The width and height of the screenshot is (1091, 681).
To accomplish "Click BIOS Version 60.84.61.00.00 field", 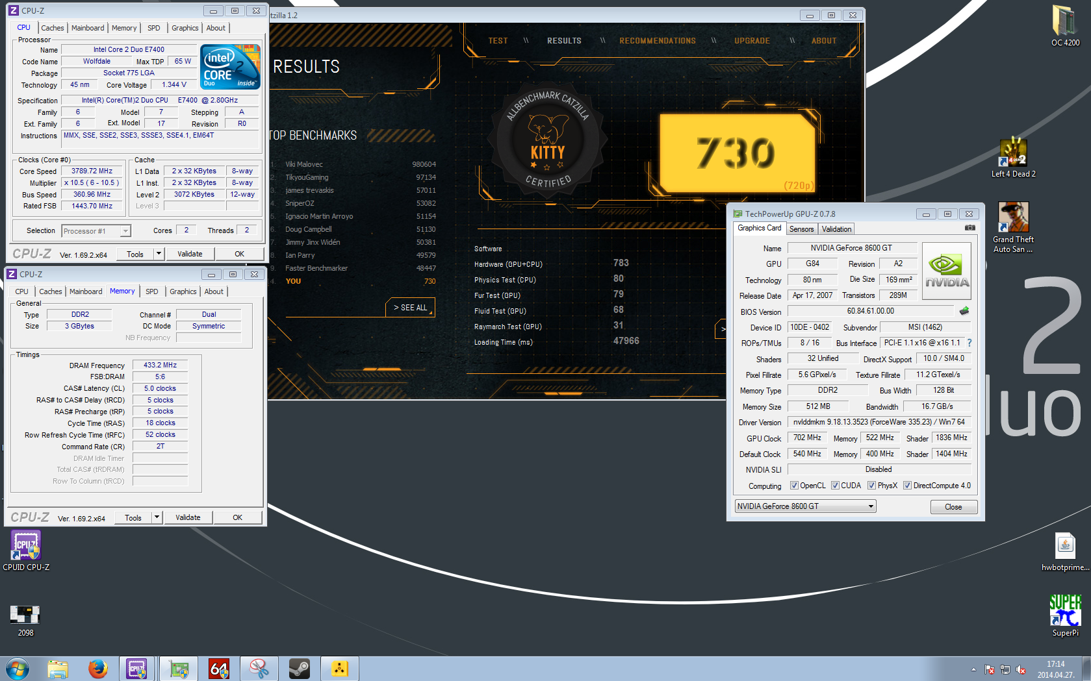I will (x=870, y=311).
